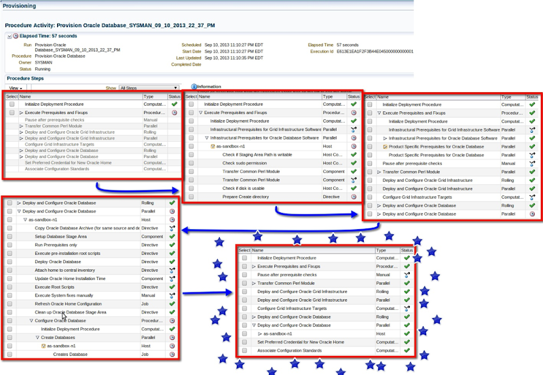Tick the Refresh Oracle Home Configuration checkbox
This screenshot has height=375, width=543.
(10, 304)
